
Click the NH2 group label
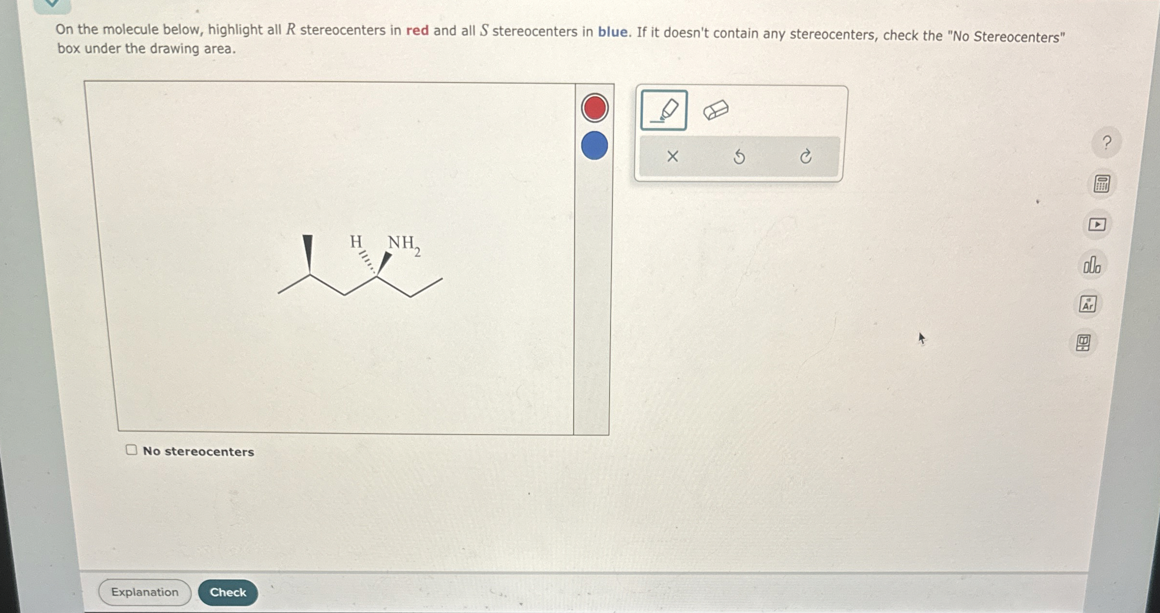(403, 243)
